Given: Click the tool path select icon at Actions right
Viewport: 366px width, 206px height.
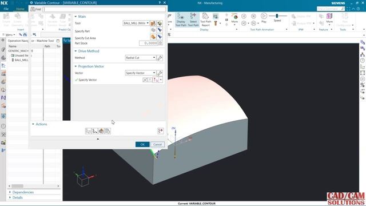Looking at the screenshot, I should (x=161, y=131).
